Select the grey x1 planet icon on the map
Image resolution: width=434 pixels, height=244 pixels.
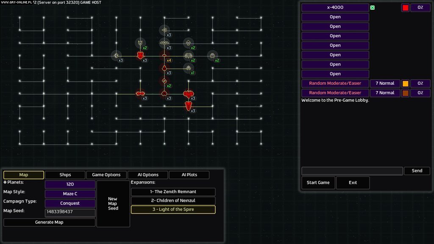click(189, 67)
